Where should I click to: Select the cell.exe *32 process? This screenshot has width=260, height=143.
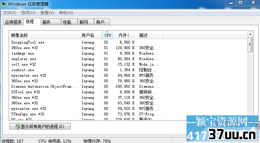[x=86, y=65]
